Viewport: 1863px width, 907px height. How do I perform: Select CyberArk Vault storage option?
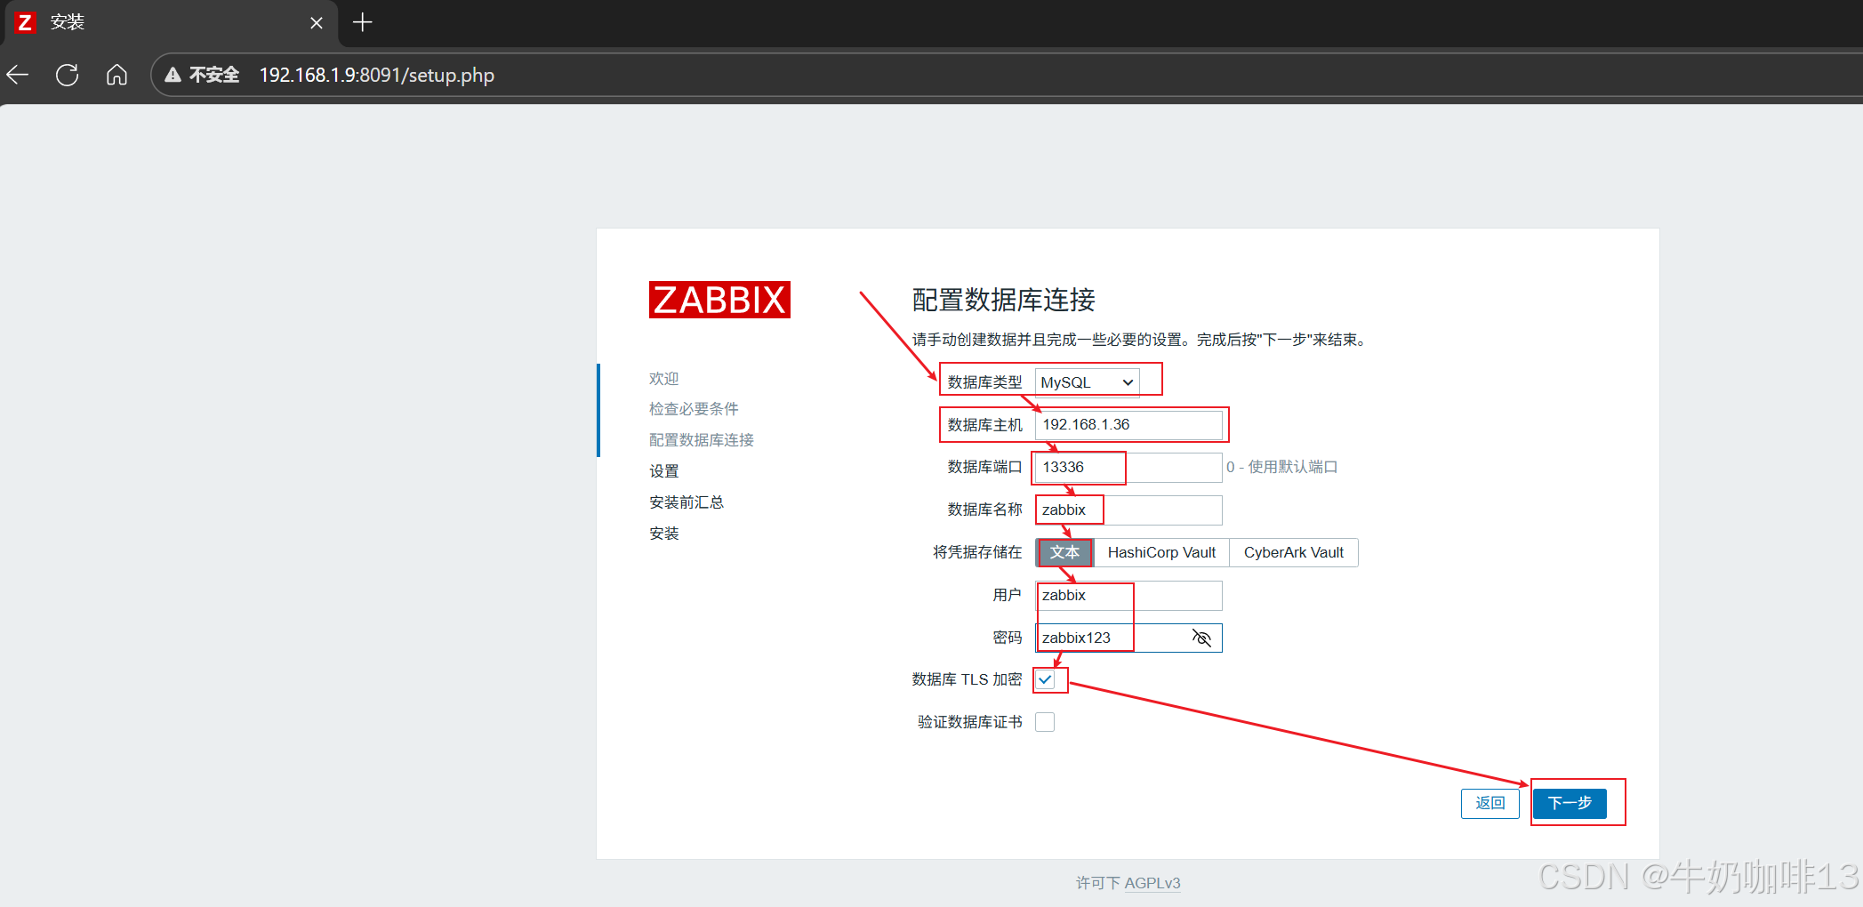pos(1293,552)
